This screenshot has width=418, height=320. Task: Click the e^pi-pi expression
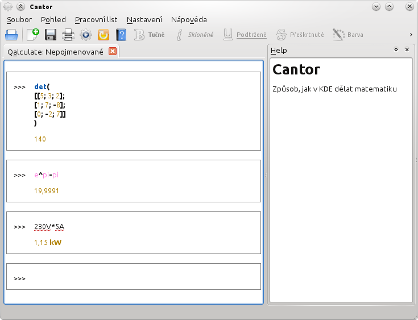pyautogui.click(x=47, y=175)
